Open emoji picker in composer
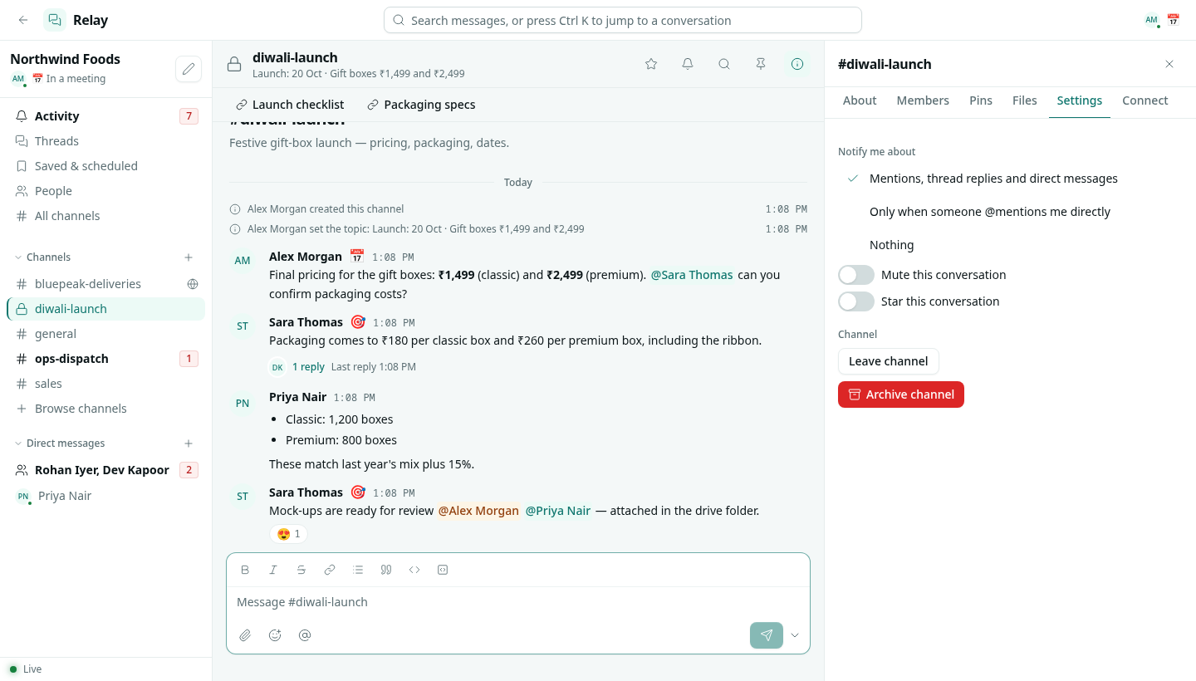This screenshot has width=1196, height=681. pos(275,635)
